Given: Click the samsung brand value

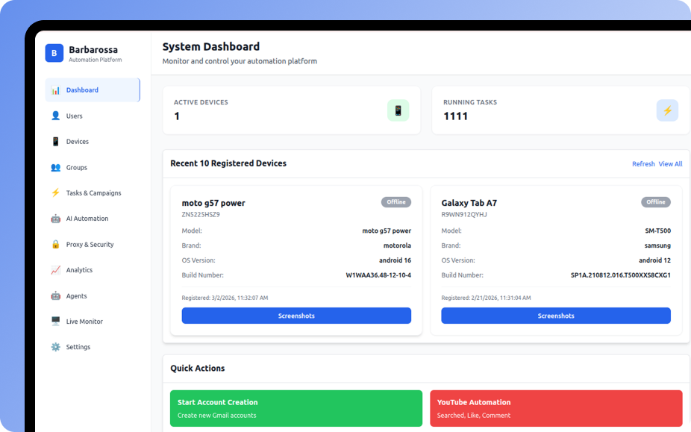Looking at the screenshot, I should point(657,245).
